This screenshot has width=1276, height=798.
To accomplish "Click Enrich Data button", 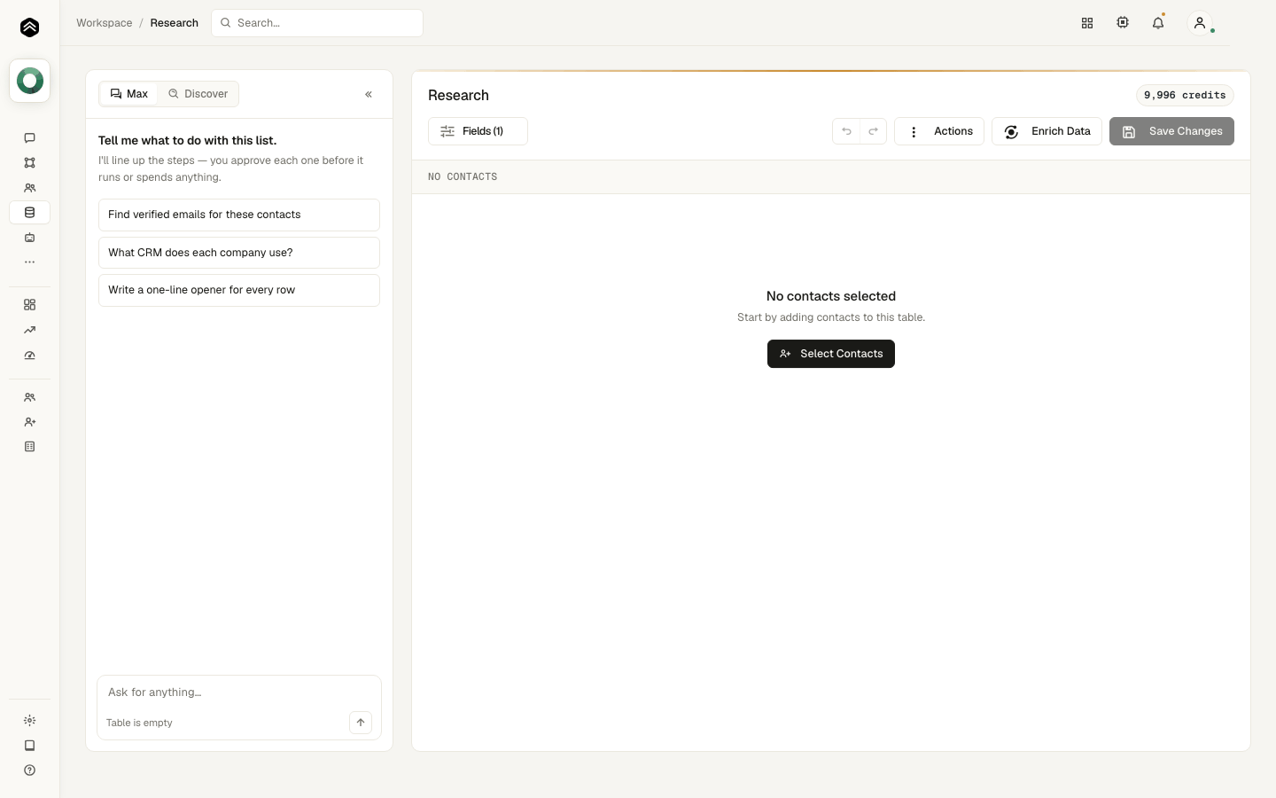I will (1046, 131).
